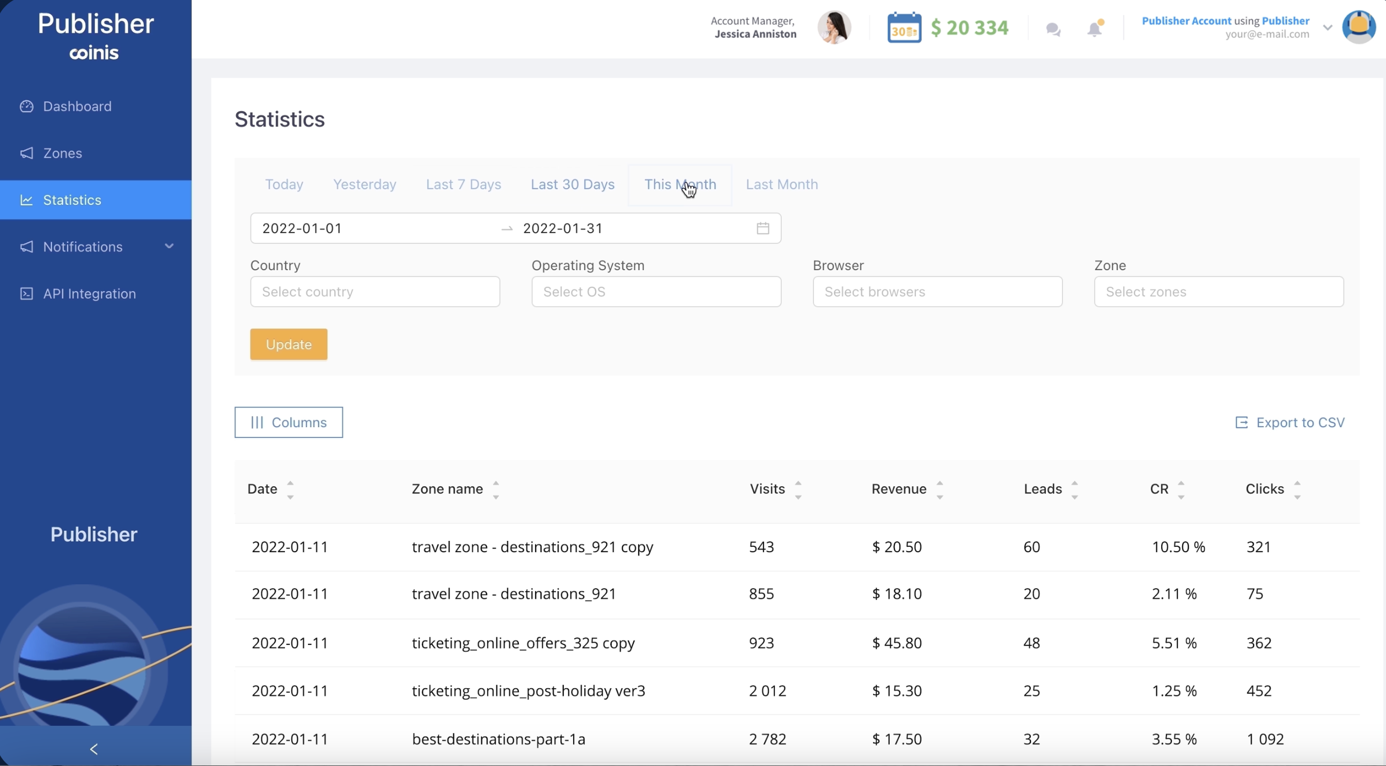Click the chat messages bubble icon

tap(1053, 29)
